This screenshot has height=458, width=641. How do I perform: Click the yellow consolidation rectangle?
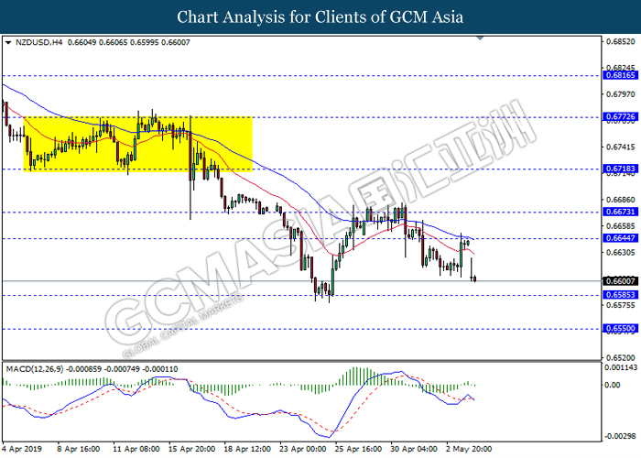click(x=137, y=144)
